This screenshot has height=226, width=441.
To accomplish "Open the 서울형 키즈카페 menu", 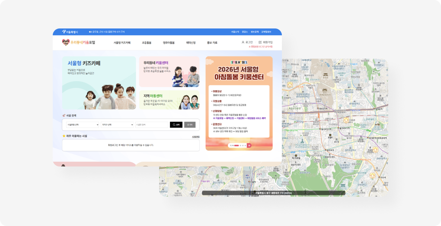I will point(122,43).
